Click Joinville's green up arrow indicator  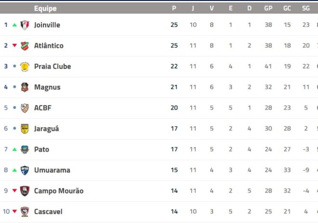14,25
